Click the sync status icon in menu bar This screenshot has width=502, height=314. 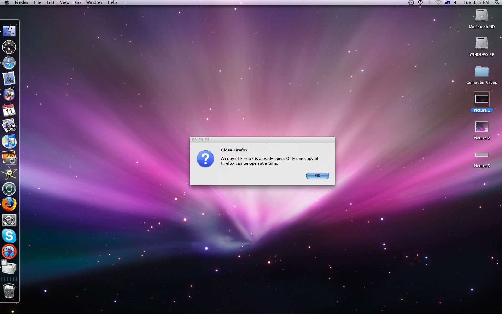[x=411, y=2]
